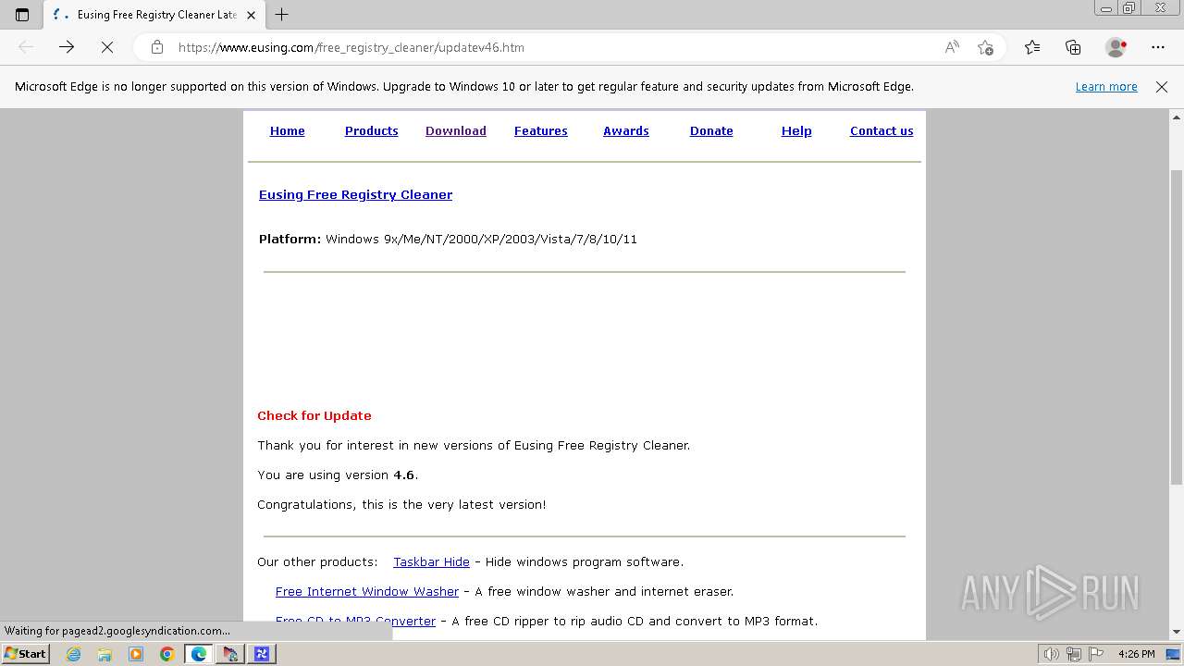Open the Donate page link

click(711, 131)
